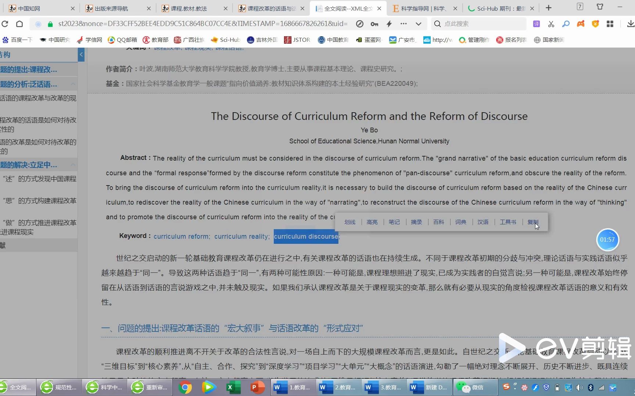Screen dimensions: 635x396
Task: Hide the document outline sidebar panel
Action: click(81, 55)
